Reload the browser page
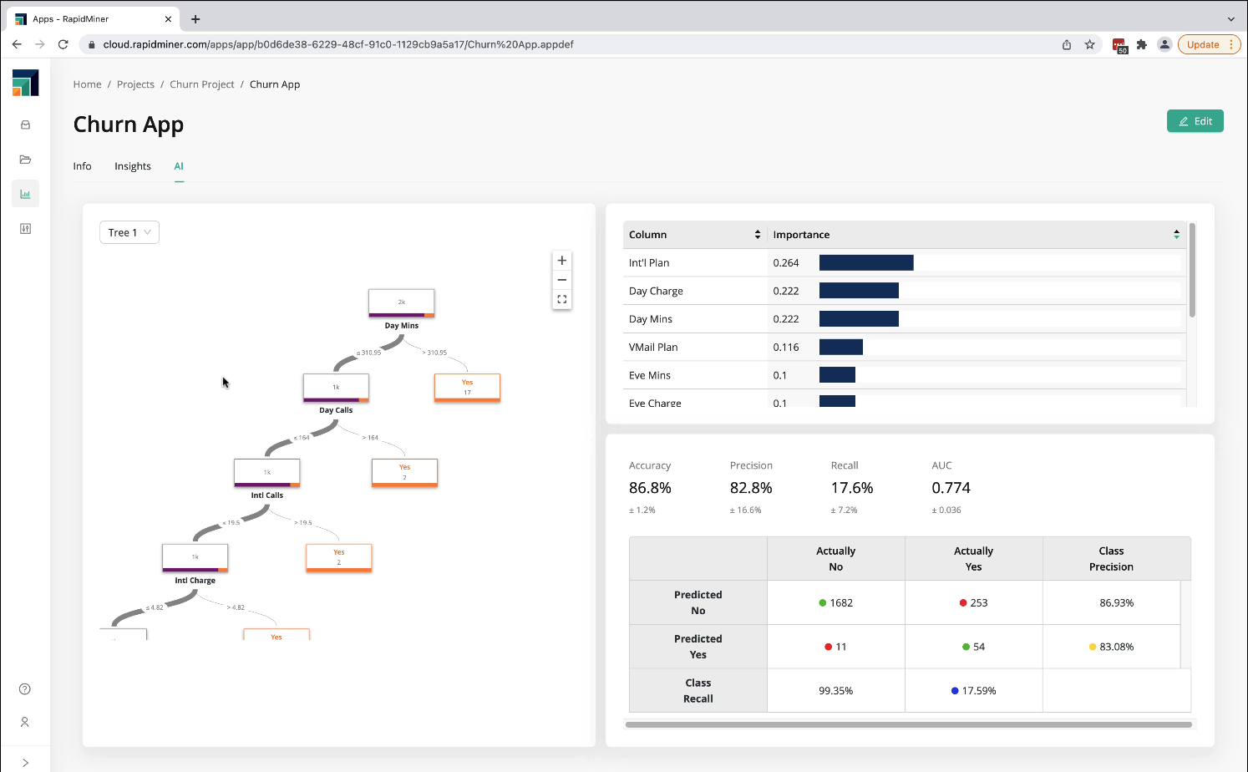 click(x=63, y=44)
